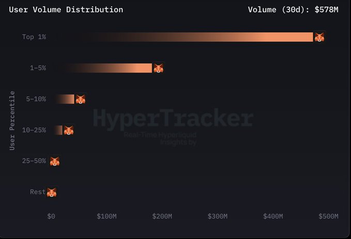Screen dimensions: 351x239
Task: Click the 'Top 1%' axis label
Action: pyautogui.click(x=34, y=37)
